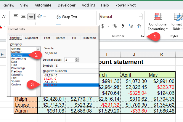183x122 pixels.
Task: Open the Review ribbon tab
Action: tap(8, 5)
